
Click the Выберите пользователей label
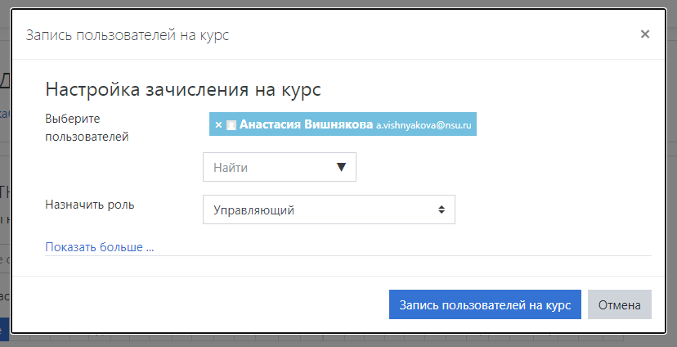click(x=87, y=128)
